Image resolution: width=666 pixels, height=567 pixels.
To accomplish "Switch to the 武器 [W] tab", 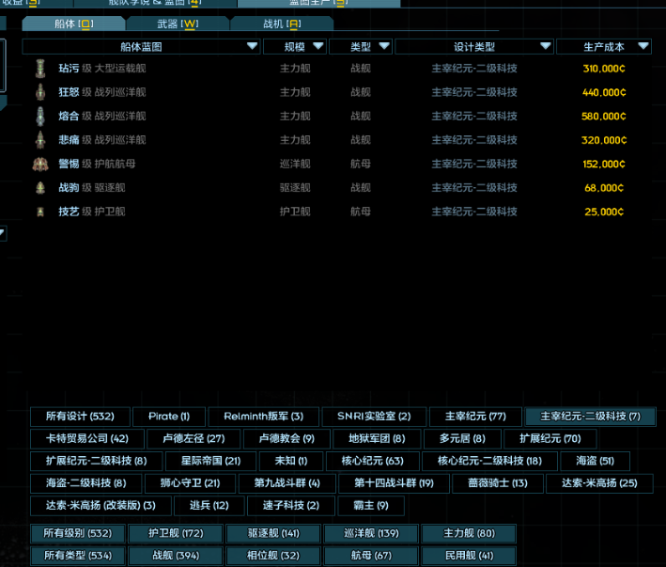I will 178,24.
